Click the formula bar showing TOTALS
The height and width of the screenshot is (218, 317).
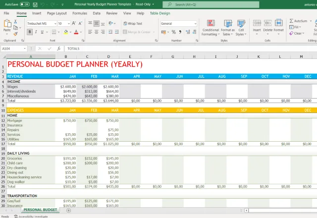click(190, 49)
